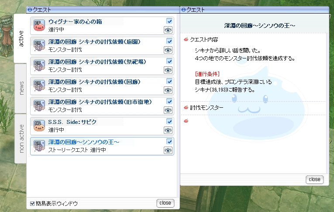Click the EV icon of シキナの討伐依頼(旧市街地)
Screen dimensions: 334x212
tap(39, 106)
